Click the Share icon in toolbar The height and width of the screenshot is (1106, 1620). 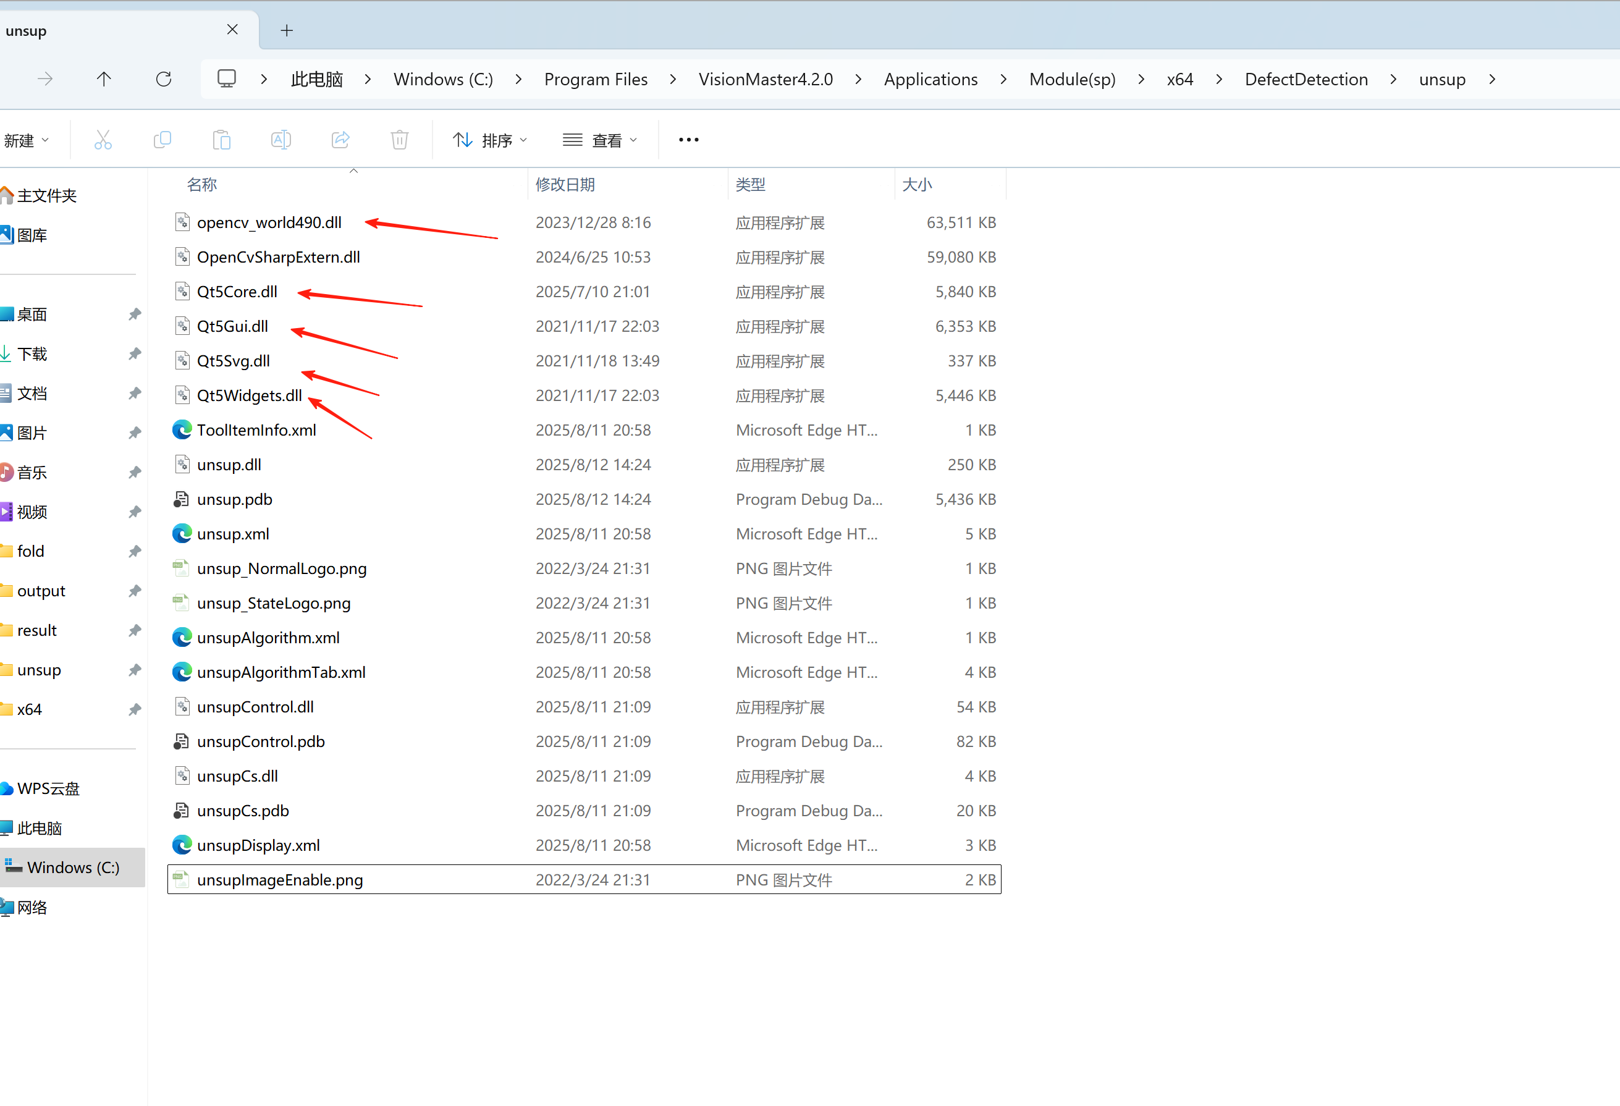340,140
